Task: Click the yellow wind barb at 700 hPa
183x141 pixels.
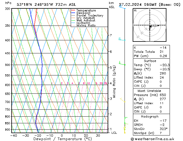Action: [123, 100]
